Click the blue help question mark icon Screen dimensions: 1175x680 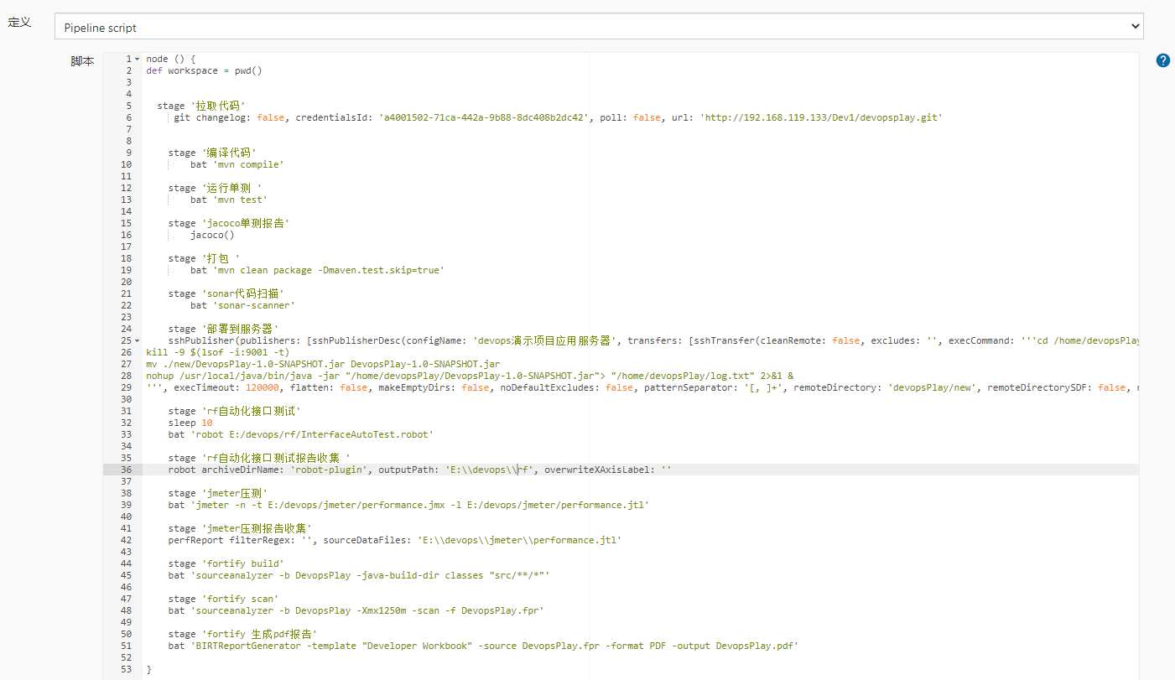(x=1162, y=60)
